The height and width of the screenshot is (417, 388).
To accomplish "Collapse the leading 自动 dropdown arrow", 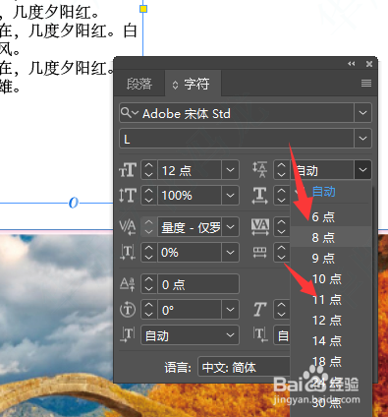I will click(362, 170).
